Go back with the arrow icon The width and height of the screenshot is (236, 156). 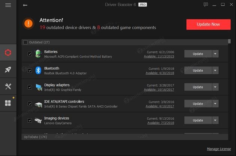coord(25,5)
